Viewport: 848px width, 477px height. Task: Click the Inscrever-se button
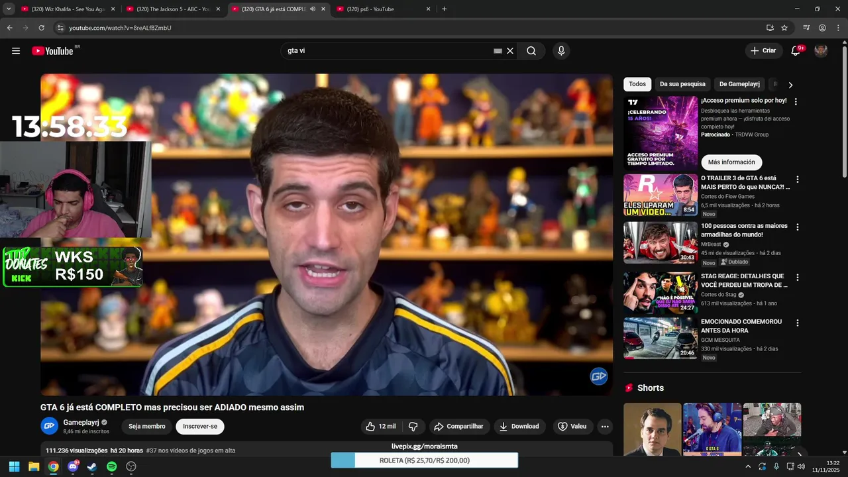[200, 427]
